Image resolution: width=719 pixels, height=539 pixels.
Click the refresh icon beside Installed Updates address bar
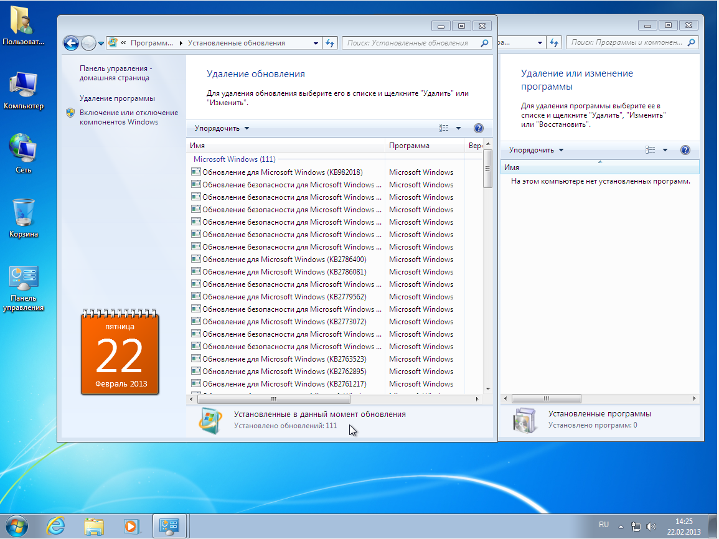pyautogui.click(x=330, y=43)
